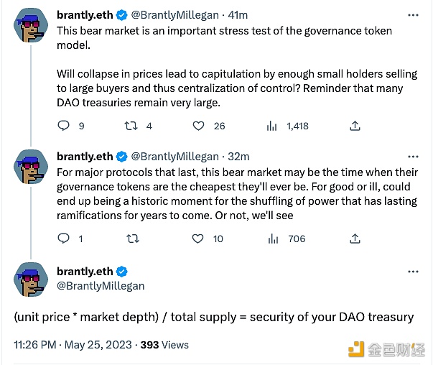The image size is (433, 365).
Task: Share the second tweet via share icon
Action: pyautogui.click(x=355, y=239)
